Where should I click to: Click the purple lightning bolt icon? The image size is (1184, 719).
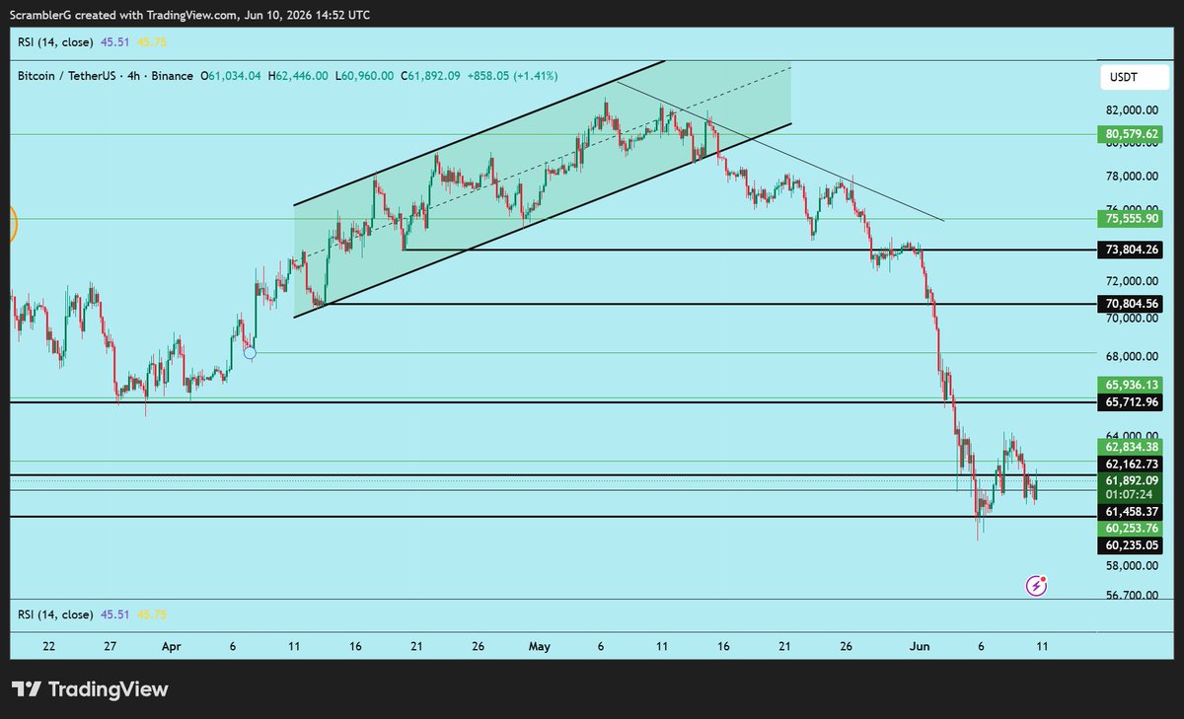click(1037, 586)
